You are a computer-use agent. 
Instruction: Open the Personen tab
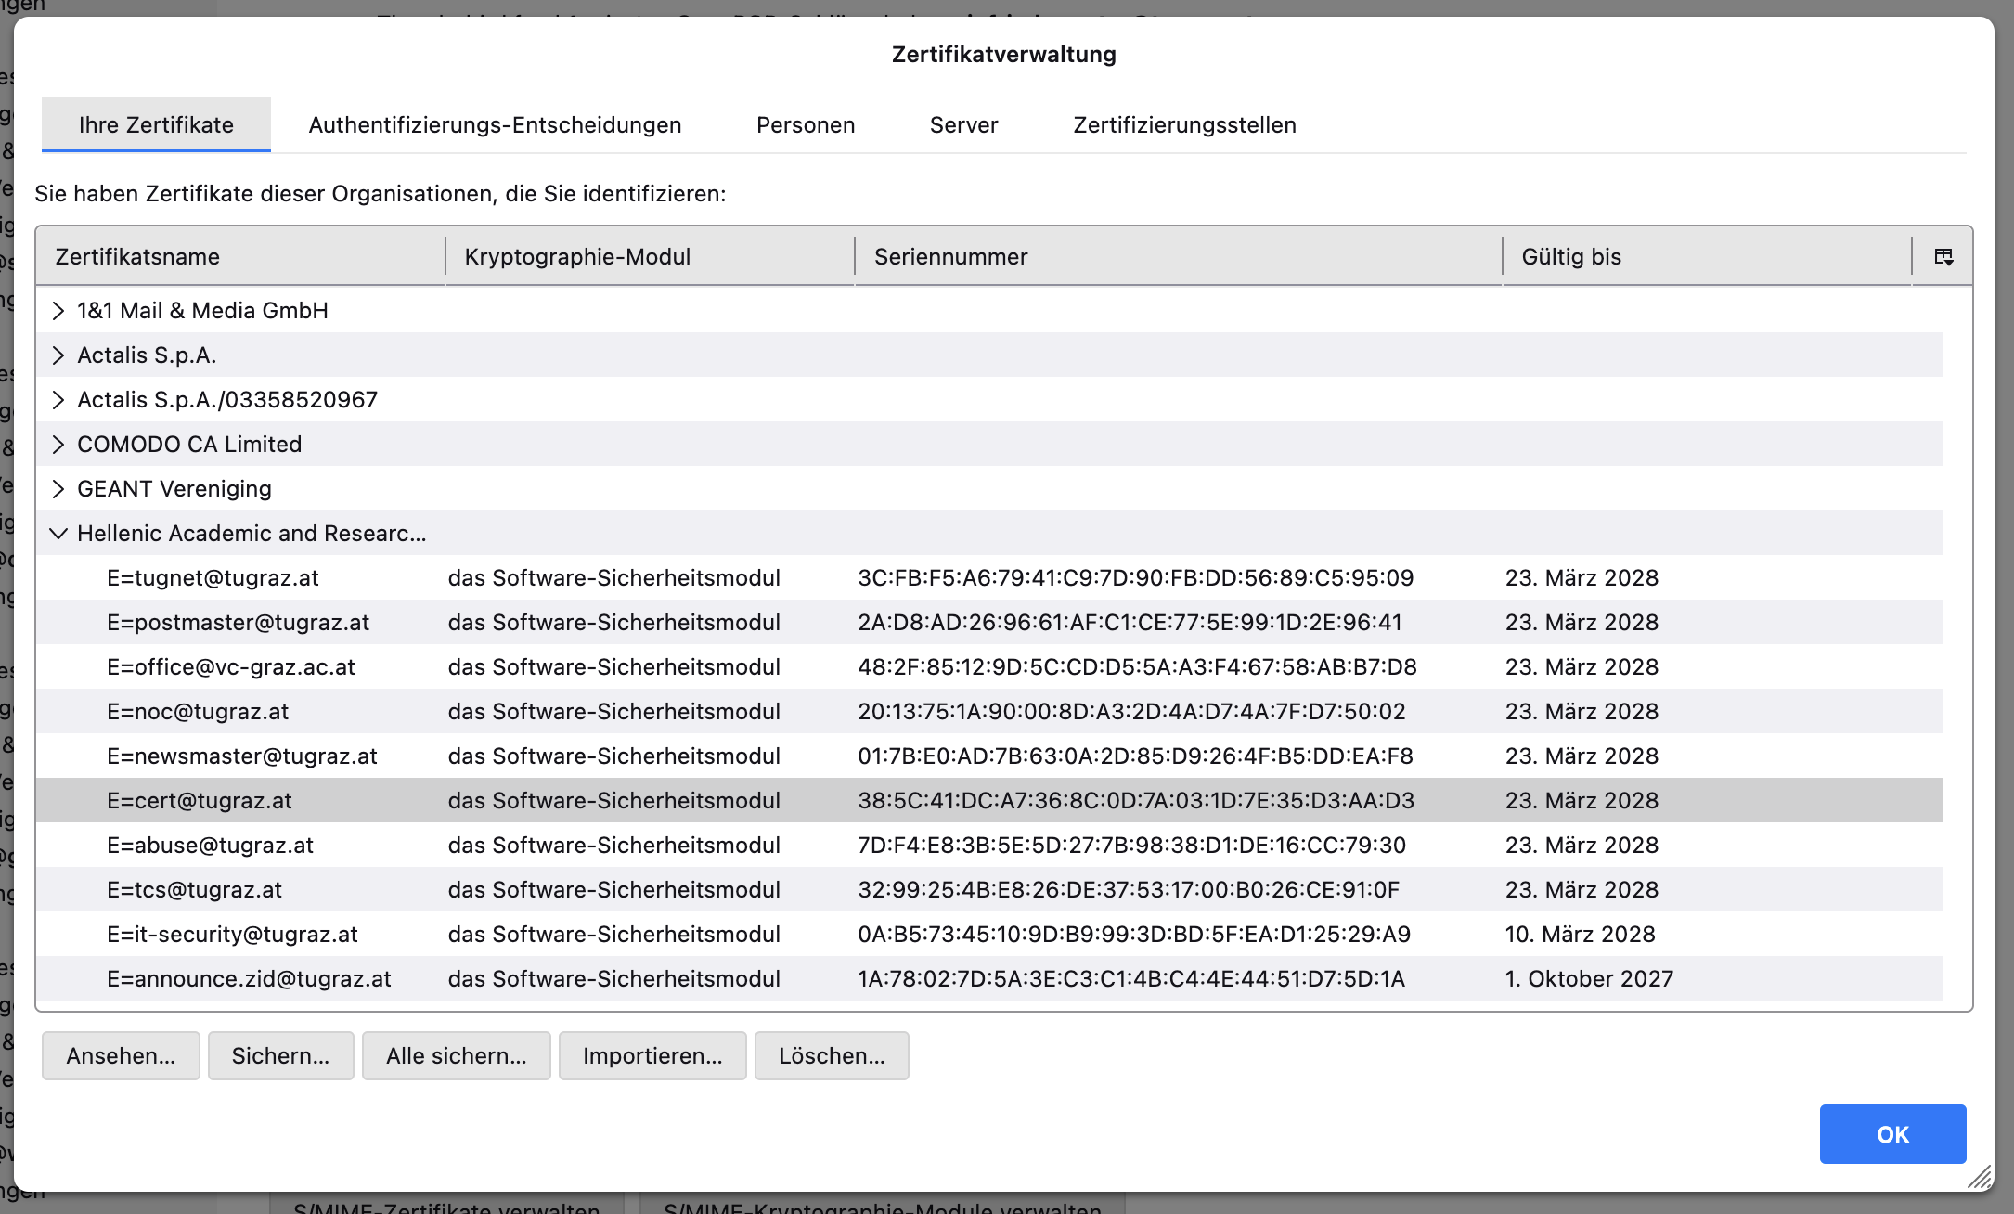pyautogui.click(x=805, y=125)
